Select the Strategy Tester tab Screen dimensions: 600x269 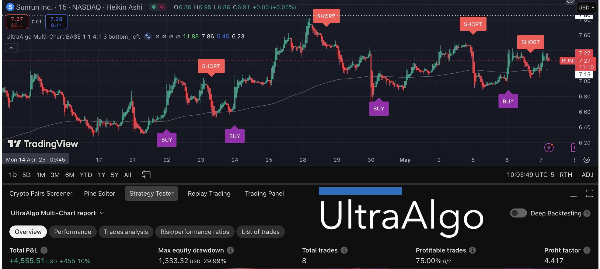pyautogui.click(x=152, y=194)
